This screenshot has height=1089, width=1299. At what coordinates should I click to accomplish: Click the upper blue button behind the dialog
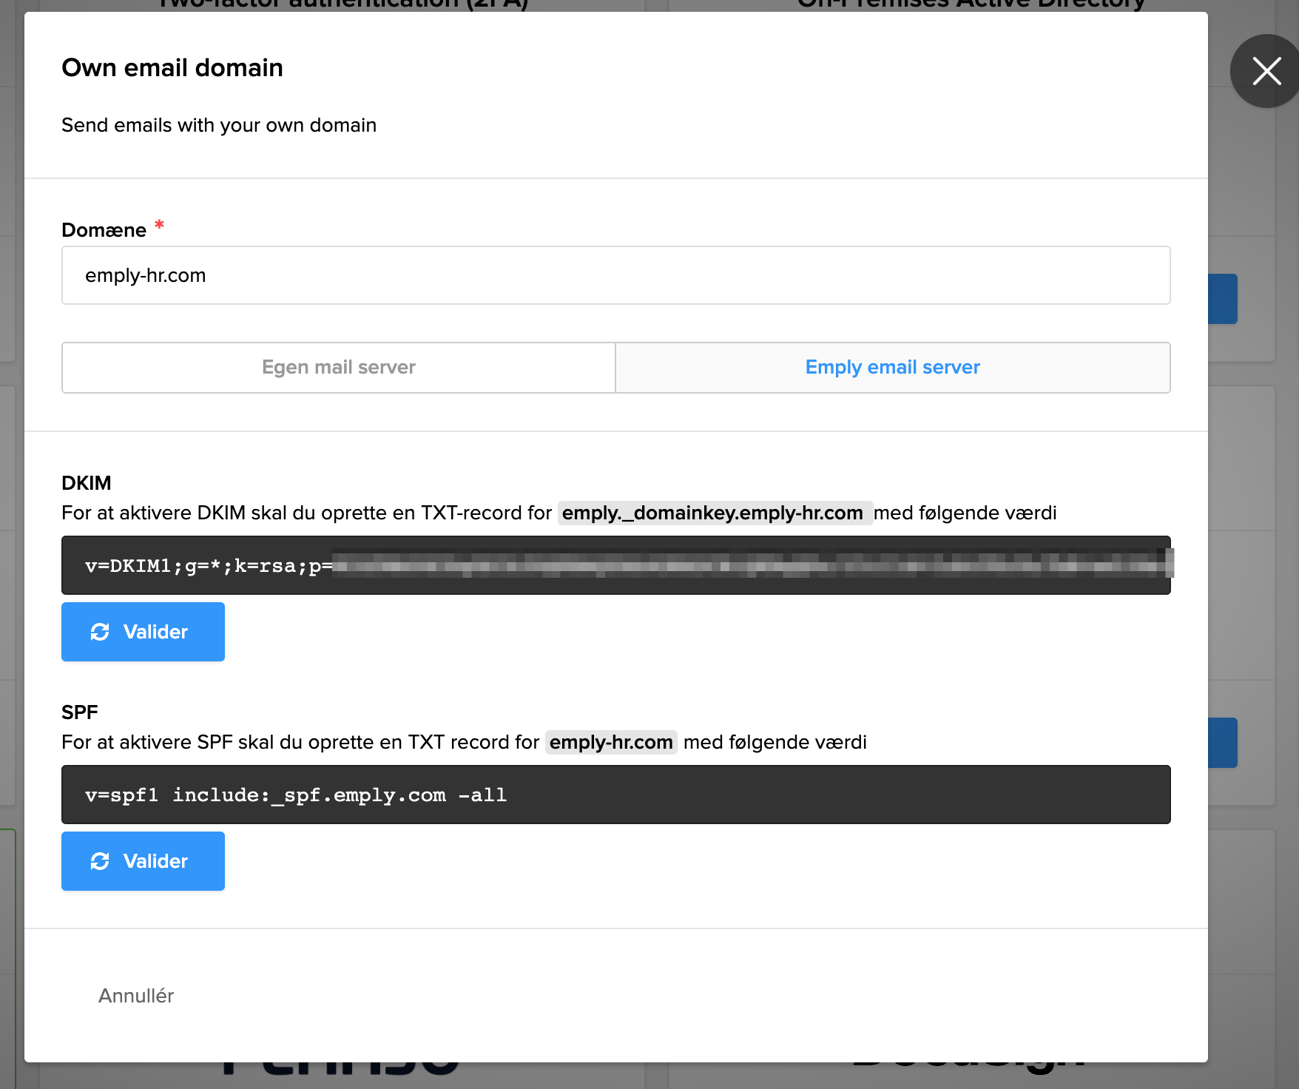(1223, 299)
